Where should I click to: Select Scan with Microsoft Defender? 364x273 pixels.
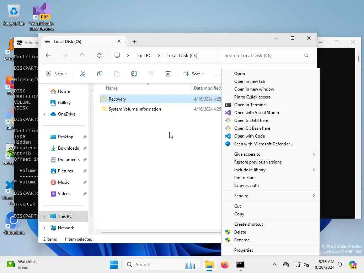[x=271, y=144]
